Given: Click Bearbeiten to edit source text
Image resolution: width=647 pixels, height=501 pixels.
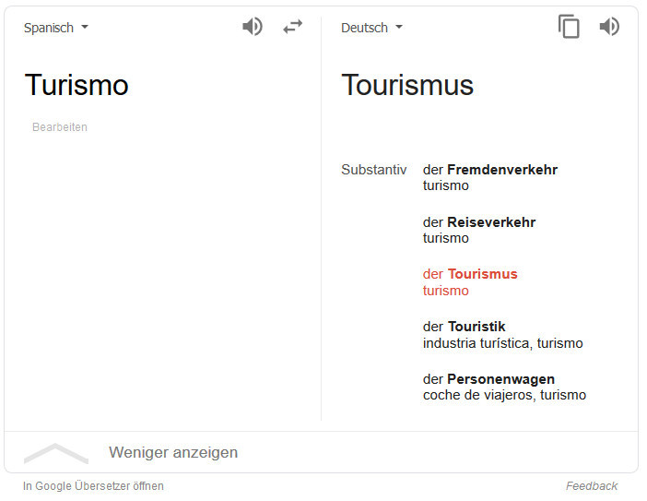Looking at the screenshot, I should pos(60,127).
